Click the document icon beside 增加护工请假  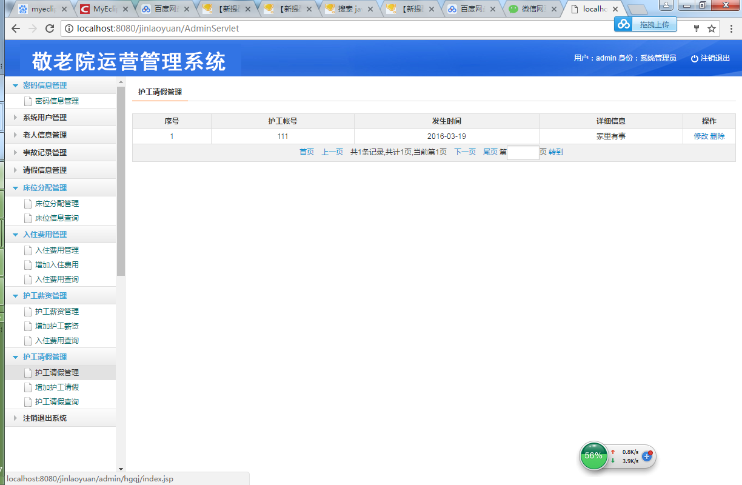(27, 387)
